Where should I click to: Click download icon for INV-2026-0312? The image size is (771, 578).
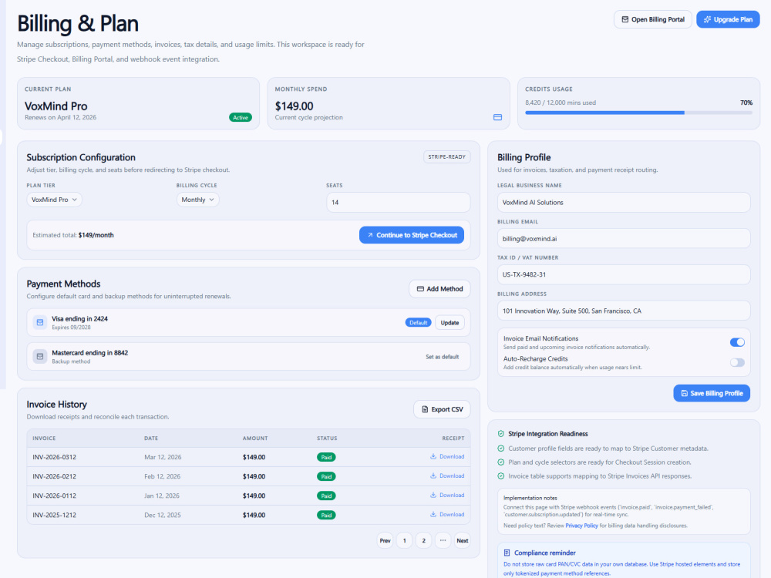pyautogui.click(x=433, y=456)
